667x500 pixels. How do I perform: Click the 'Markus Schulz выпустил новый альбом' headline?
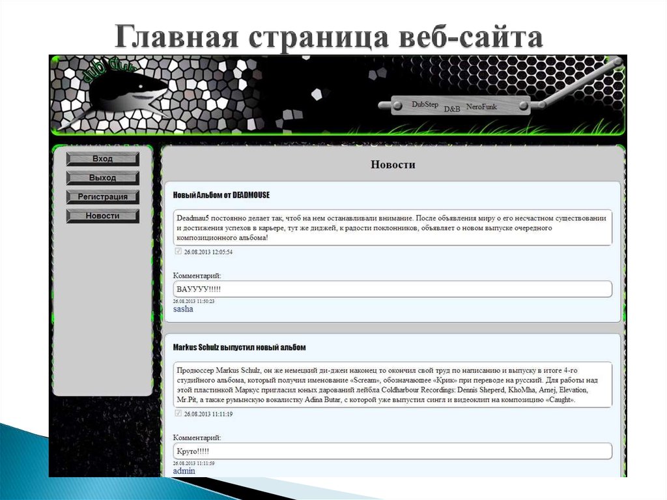[x=241, y=348]
